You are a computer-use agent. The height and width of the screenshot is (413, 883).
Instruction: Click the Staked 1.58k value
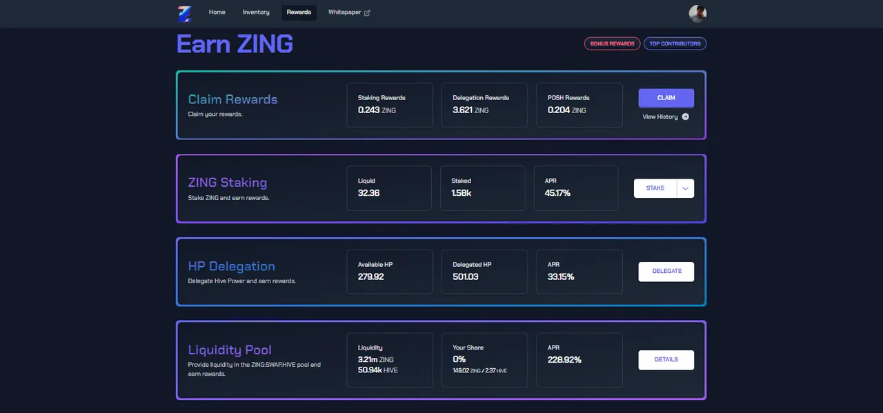[x=462, y=193]
